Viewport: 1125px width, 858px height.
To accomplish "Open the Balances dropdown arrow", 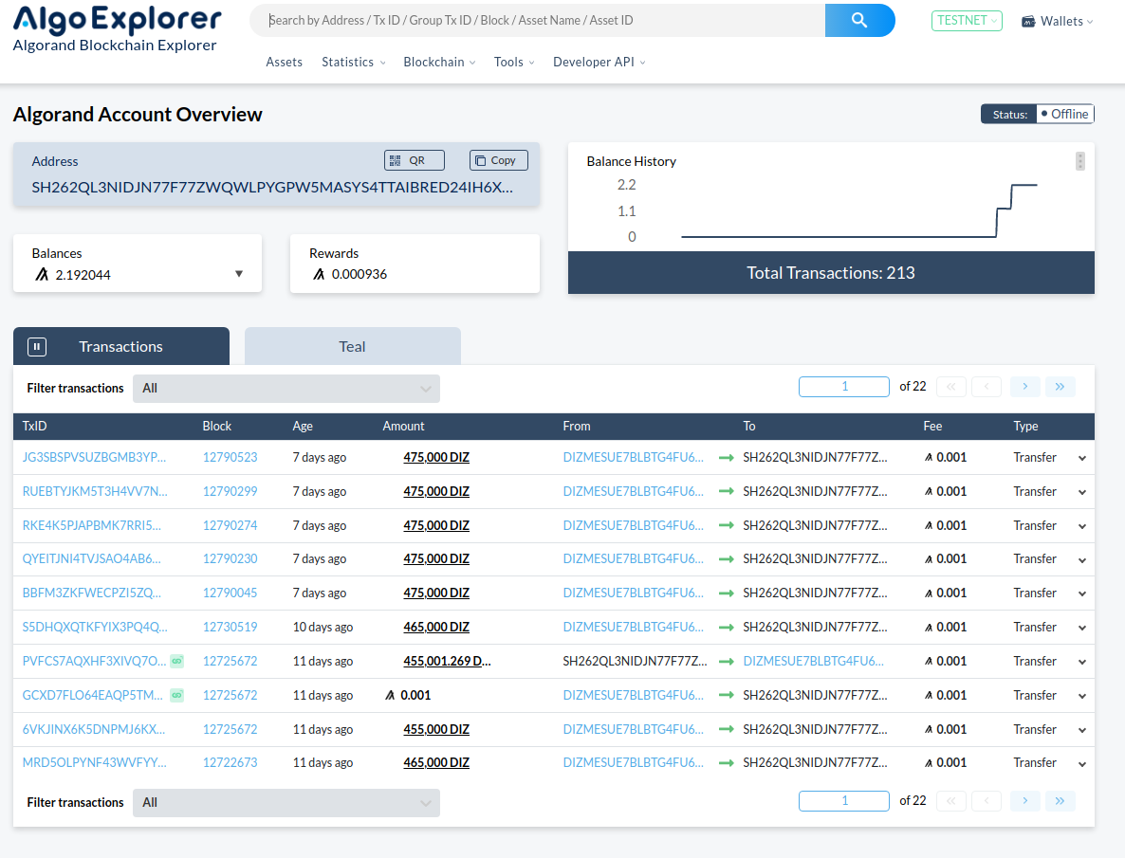I will (239, 274).
